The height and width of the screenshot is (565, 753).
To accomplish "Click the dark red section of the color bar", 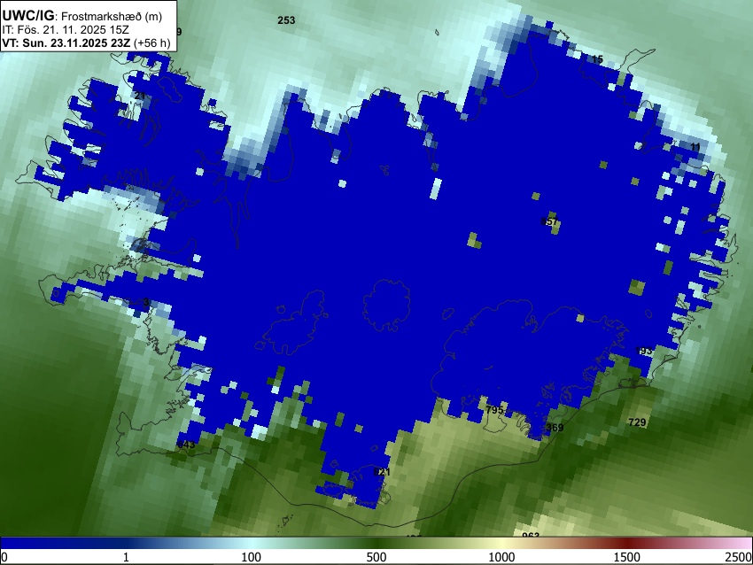I will (627, 543).
